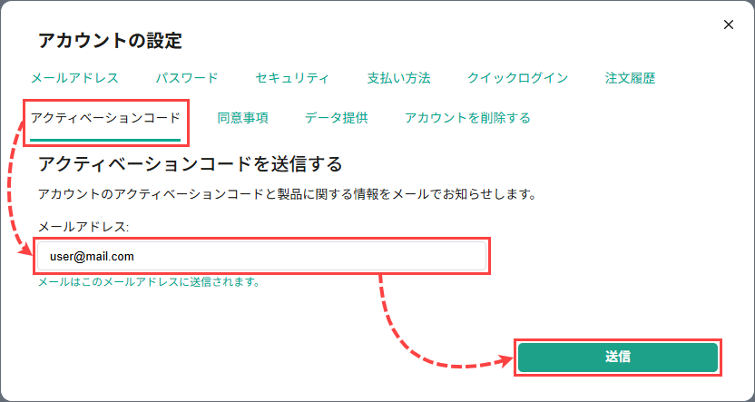Open the メールアドレス tab
This screenshot has width=755, height=402.
74,78
